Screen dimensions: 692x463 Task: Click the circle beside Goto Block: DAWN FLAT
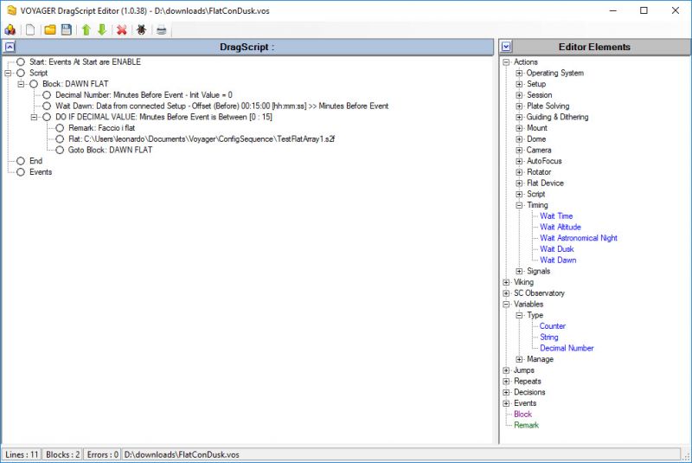pyautogui.click(x=60, y=150)
